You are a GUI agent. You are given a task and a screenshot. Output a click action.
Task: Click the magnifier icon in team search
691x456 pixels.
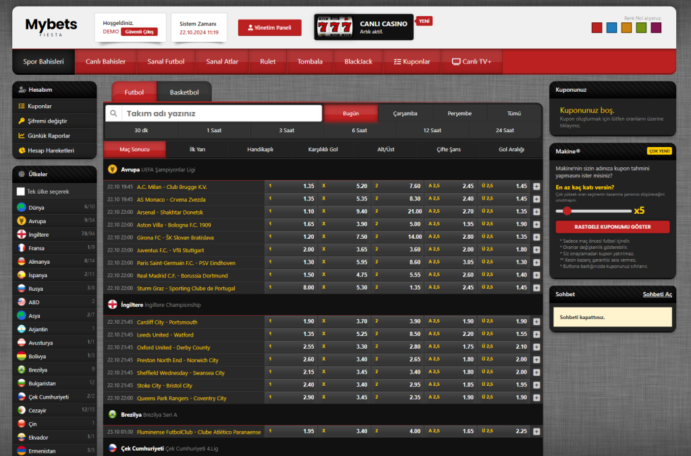pyautogui.click(x=115, y=114)
